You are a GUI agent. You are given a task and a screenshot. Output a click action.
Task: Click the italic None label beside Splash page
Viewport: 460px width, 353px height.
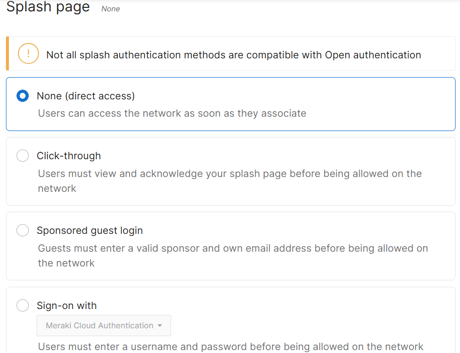pos(111,9)
